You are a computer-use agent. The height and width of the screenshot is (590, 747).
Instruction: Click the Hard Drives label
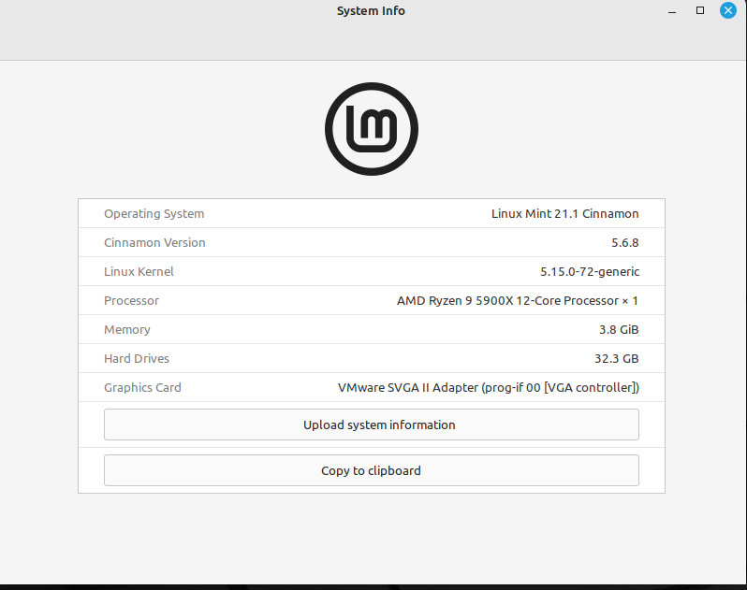(137, 359)
